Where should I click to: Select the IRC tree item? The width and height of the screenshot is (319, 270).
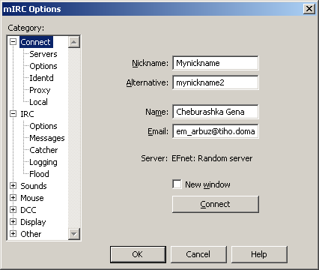point(27,114)
